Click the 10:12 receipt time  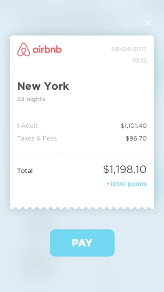(140, 60)
